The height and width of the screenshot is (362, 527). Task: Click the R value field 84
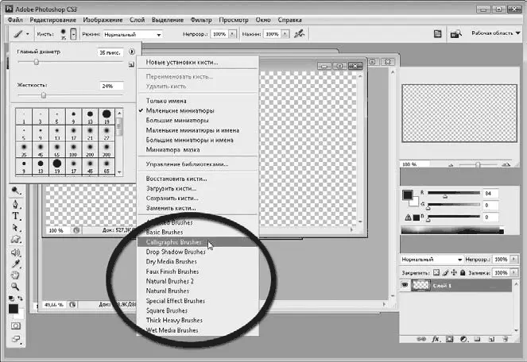pyautogui.click(x=490, y=194)
